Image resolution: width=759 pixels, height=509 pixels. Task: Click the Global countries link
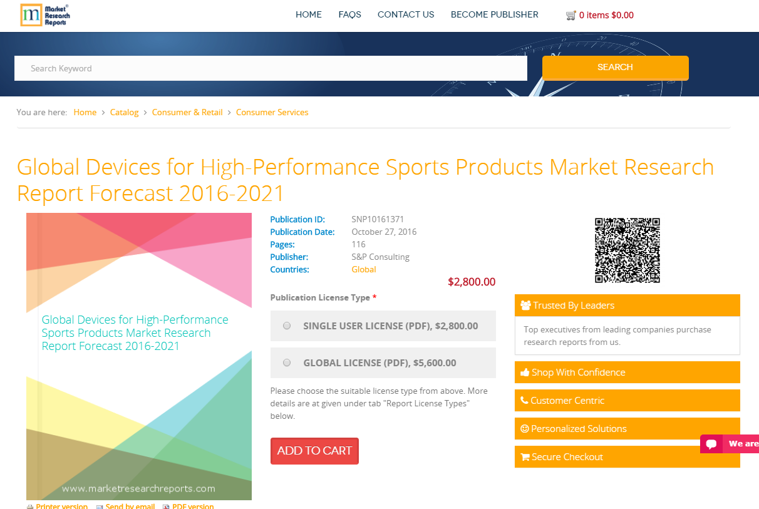click(364, 269)
